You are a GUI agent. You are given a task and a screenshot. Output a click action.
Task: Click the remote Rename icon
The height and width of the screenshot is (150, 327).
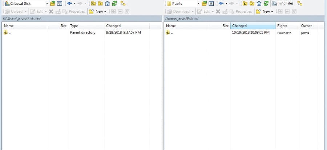225,12
